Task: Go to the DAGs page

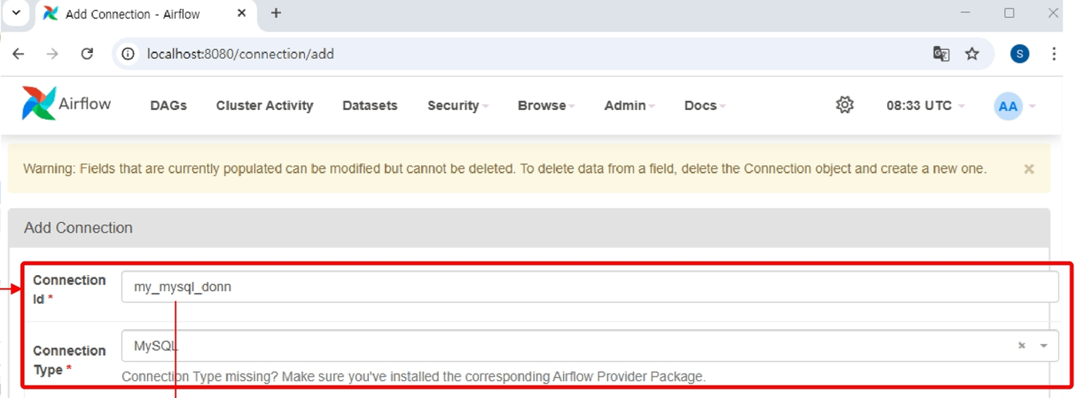Action: (169, 106)
